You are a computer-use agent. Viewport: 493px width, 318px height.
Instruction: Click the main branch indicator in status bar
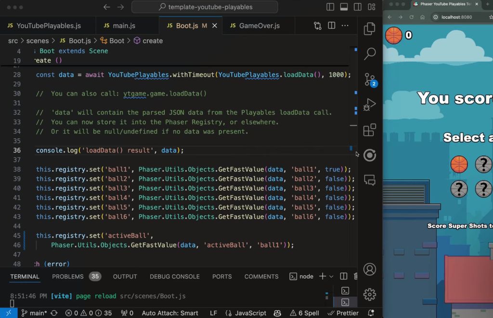coord(34,313)
